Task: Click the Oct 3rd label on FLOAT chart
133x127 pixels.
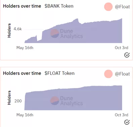Action: pos(122,115)
